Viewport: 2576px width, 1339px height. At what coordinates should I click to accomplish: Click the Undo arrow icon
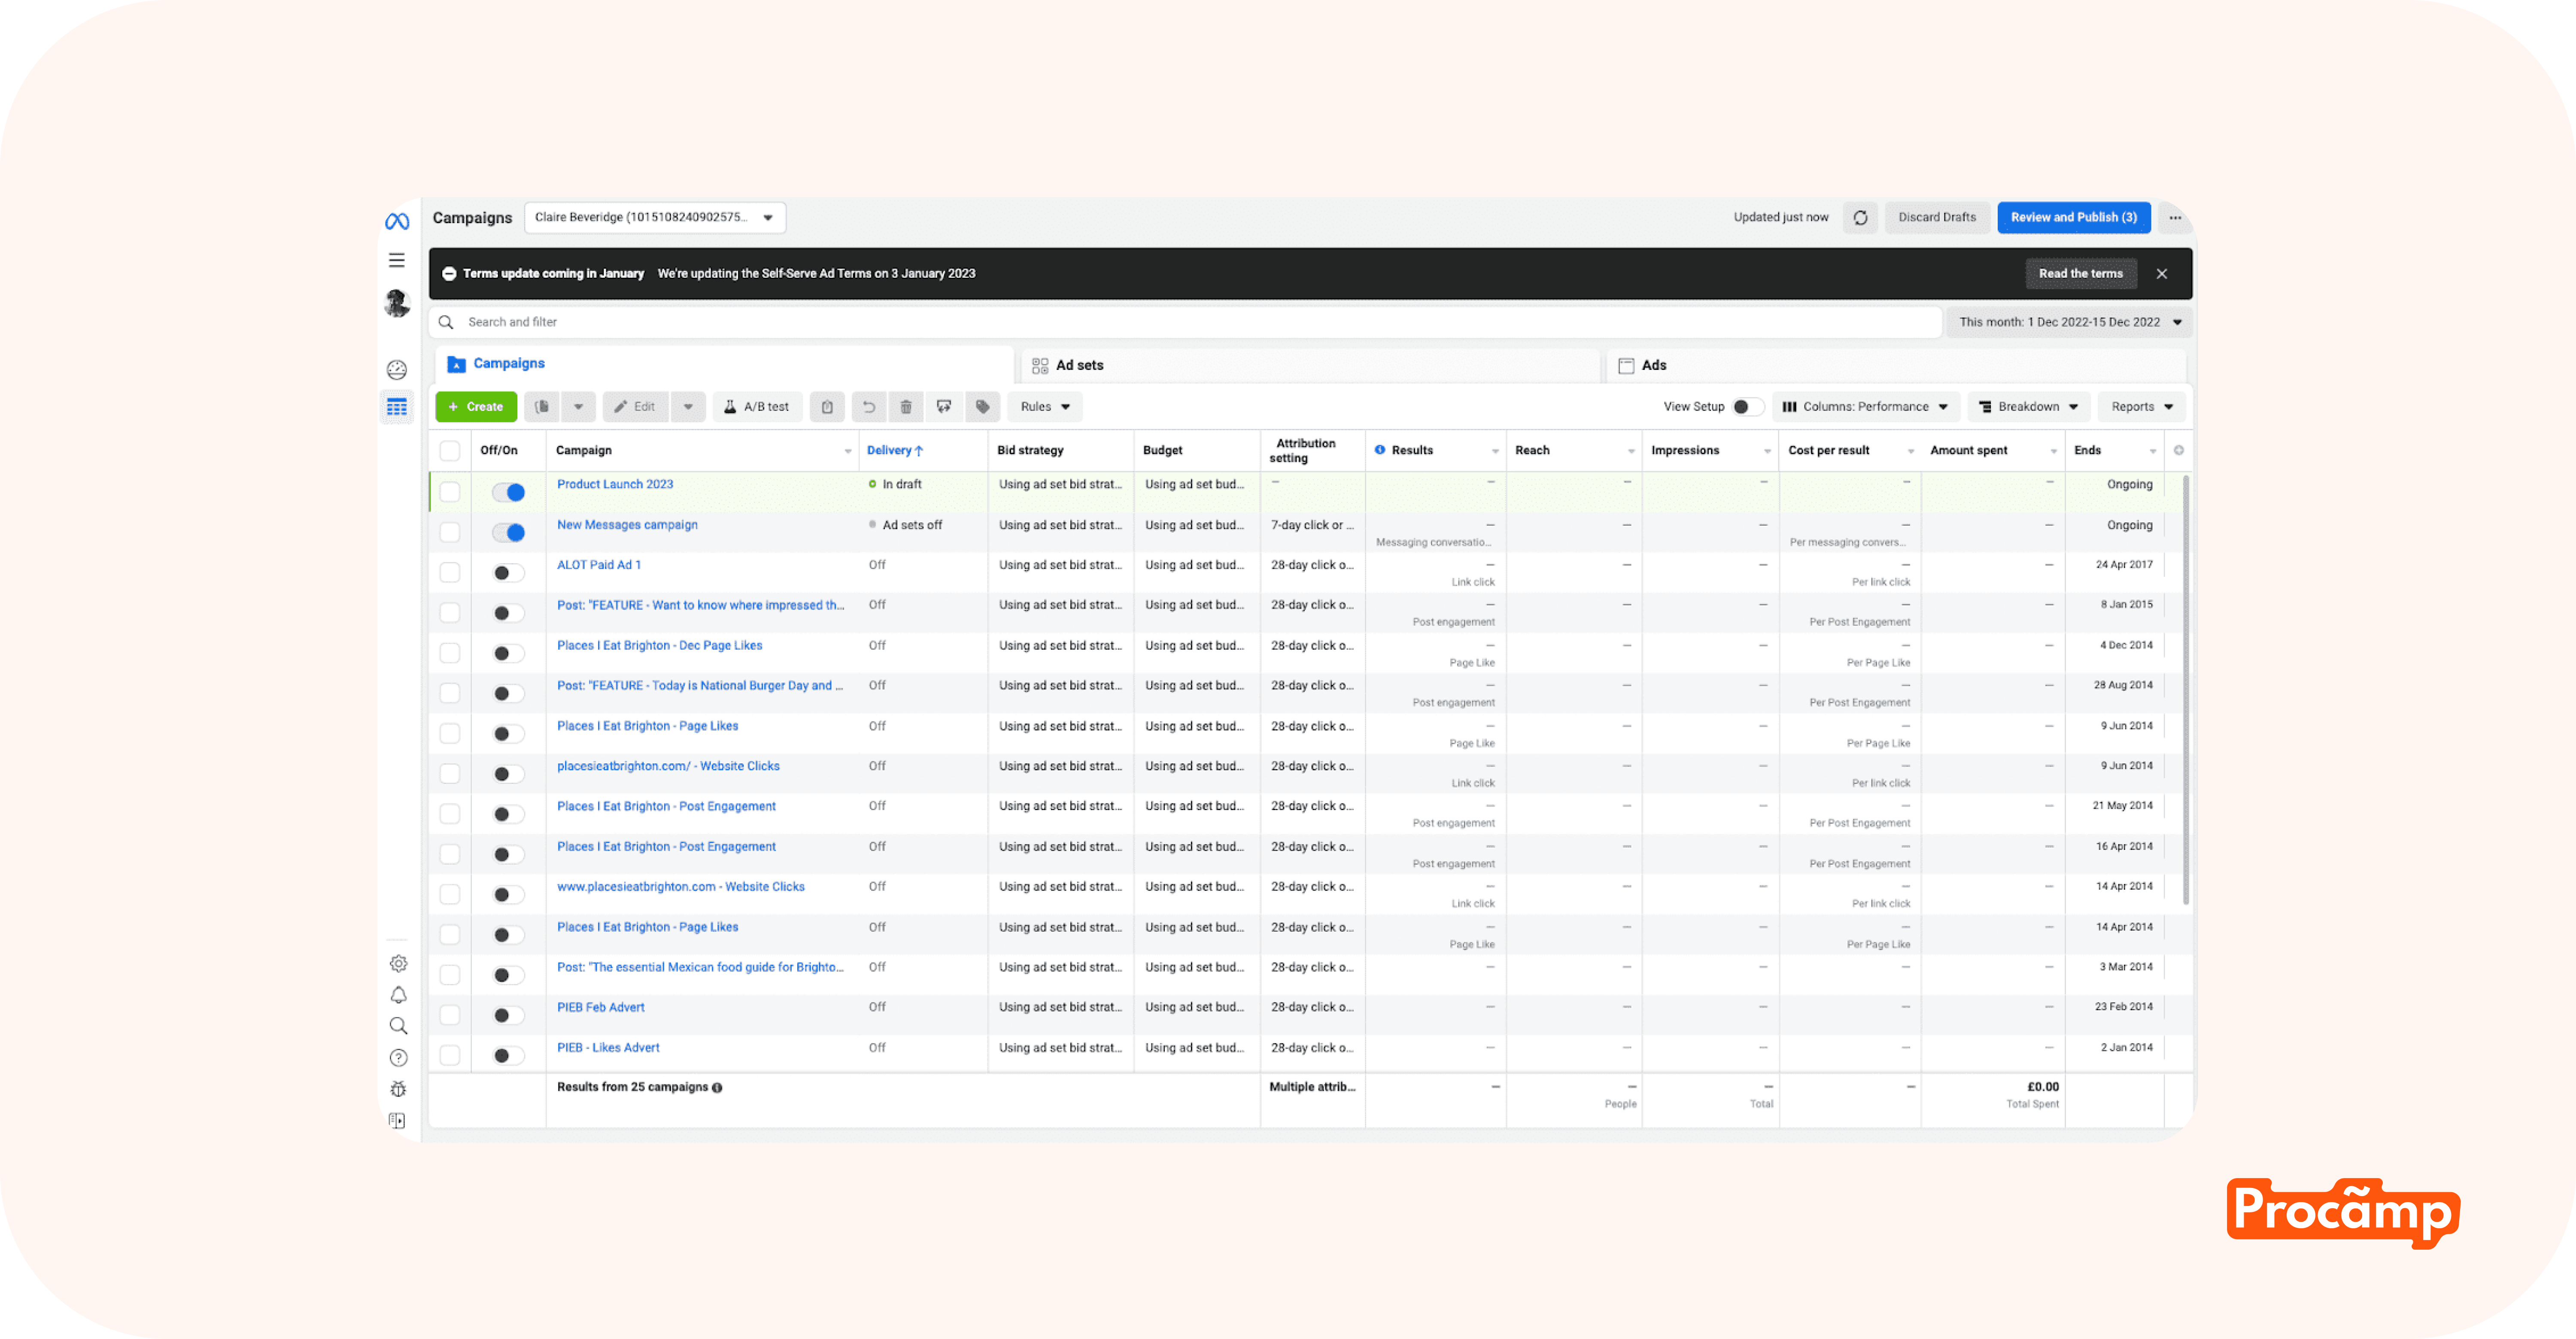pos(869,407)
